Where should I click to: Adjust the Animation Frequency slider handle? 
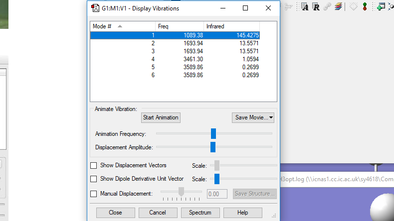[213, 133]
